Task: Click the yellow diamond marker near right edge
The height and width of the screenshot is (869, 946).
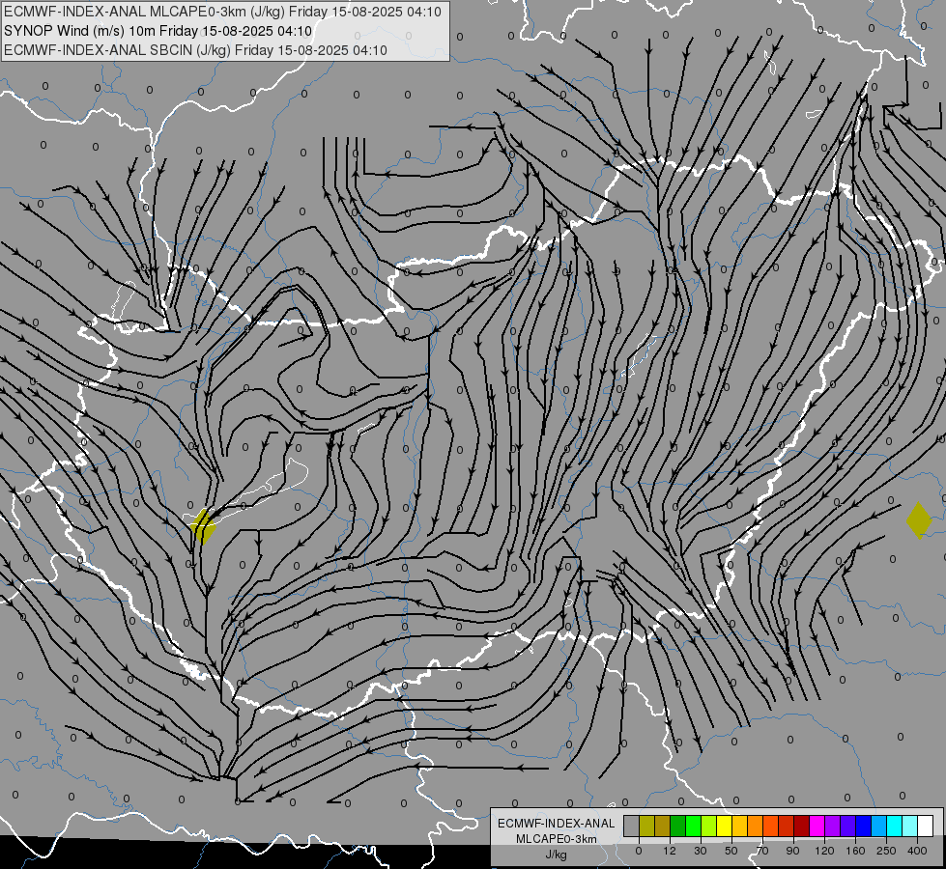Action: coord(919,520)
